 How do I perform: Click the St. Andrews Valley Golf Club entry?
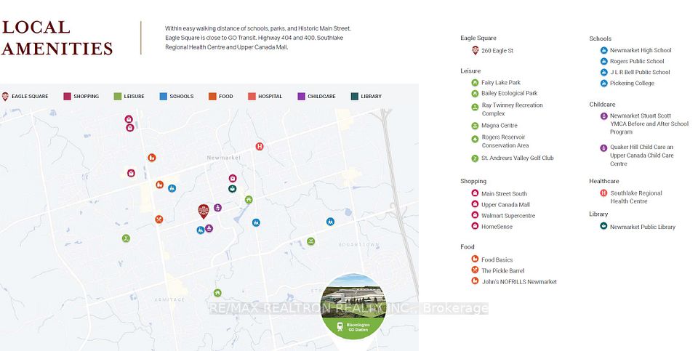click(x=517, y=158)
